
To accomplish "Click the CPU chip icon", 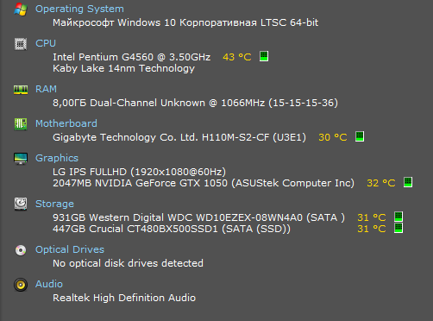I will coord(21,44).
